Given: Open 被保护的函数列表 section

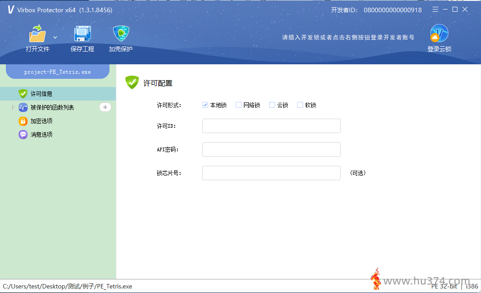Looking at the screenshot, I should tap(52, 107).
